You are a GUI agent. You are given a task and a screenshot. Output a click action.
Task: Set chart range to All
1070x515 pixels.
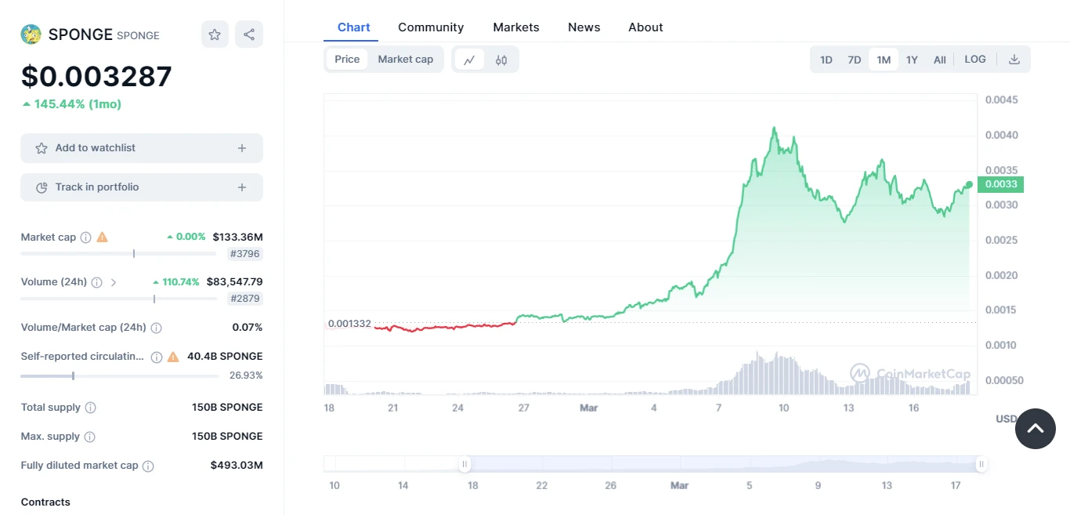click(940, 60)
